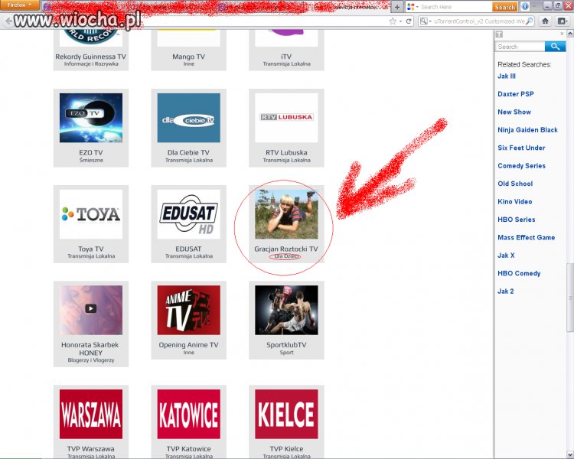Open the "Old School" related search
574x459 pixels.
515,184
